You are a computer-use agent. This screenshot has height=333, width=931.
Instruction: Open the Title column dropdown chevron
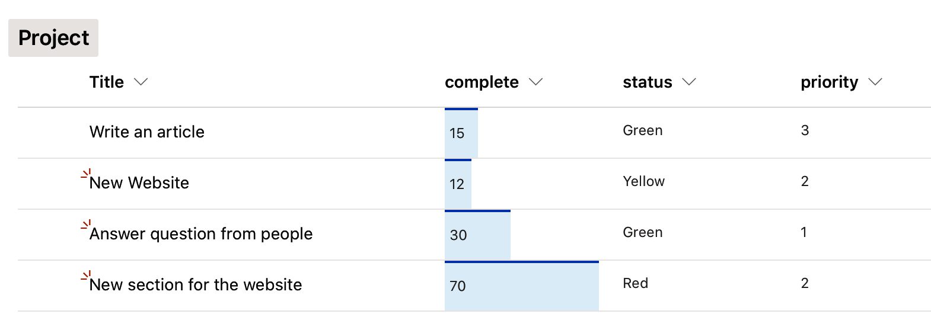coord(141,82)
